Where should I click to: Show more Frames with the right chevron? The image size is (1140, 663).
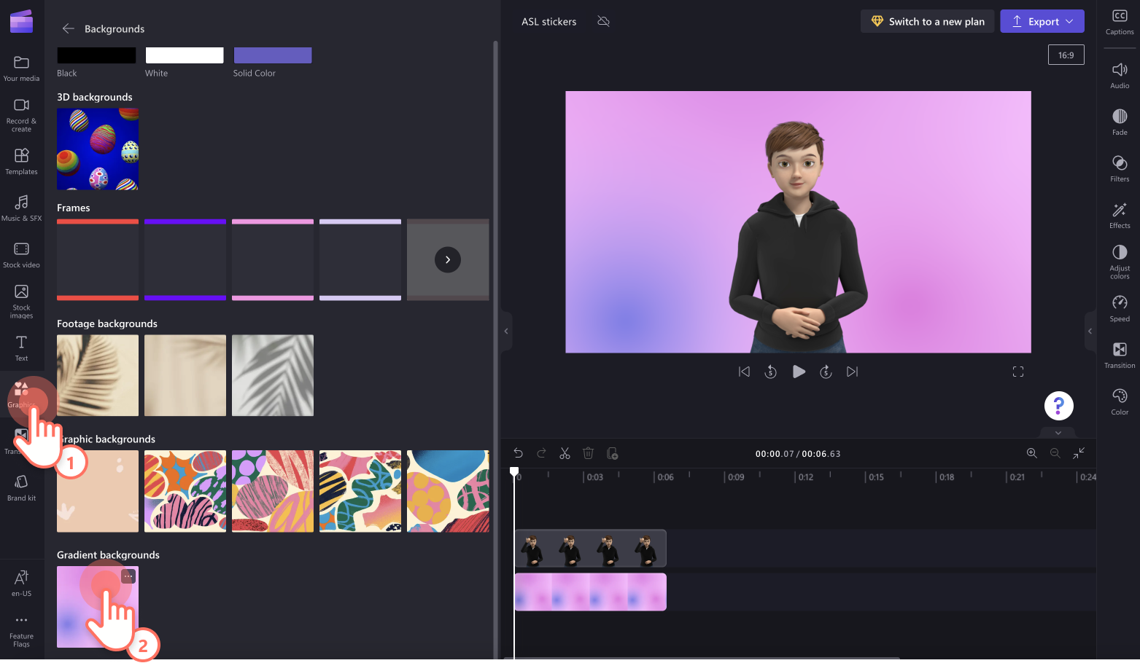[x=447, y=259]
